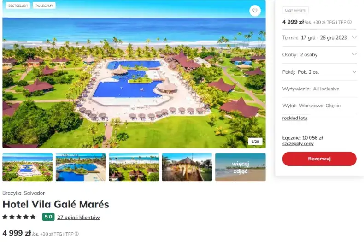Open info icon beside price under hotel name

coord(76,234)
